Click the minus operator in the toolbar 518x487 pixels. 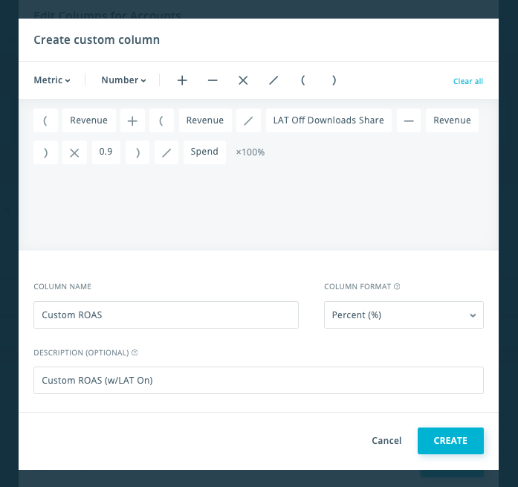pos(213,80)
